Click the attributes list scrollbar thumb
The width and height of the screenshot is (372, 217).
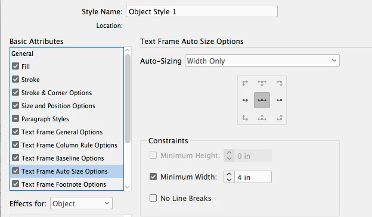128,99
